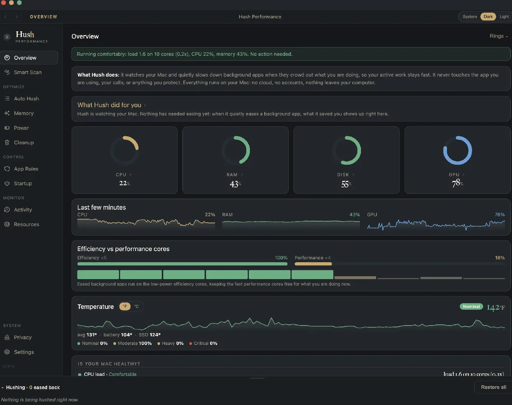Expand 'What Hush did for you' chevron

pyautogui.click(x=145, y=105)
